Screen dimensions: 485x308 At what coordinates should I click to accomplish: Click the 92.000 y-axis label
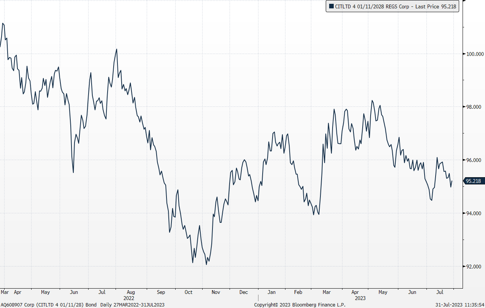pyautogui.click(x=474, y=267)
